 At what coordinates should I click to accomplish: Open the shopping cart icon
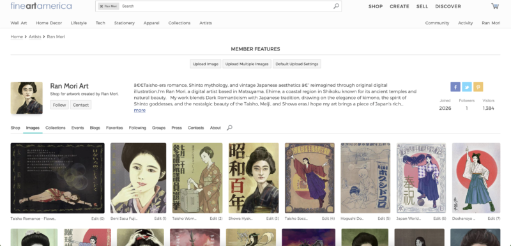494,6
